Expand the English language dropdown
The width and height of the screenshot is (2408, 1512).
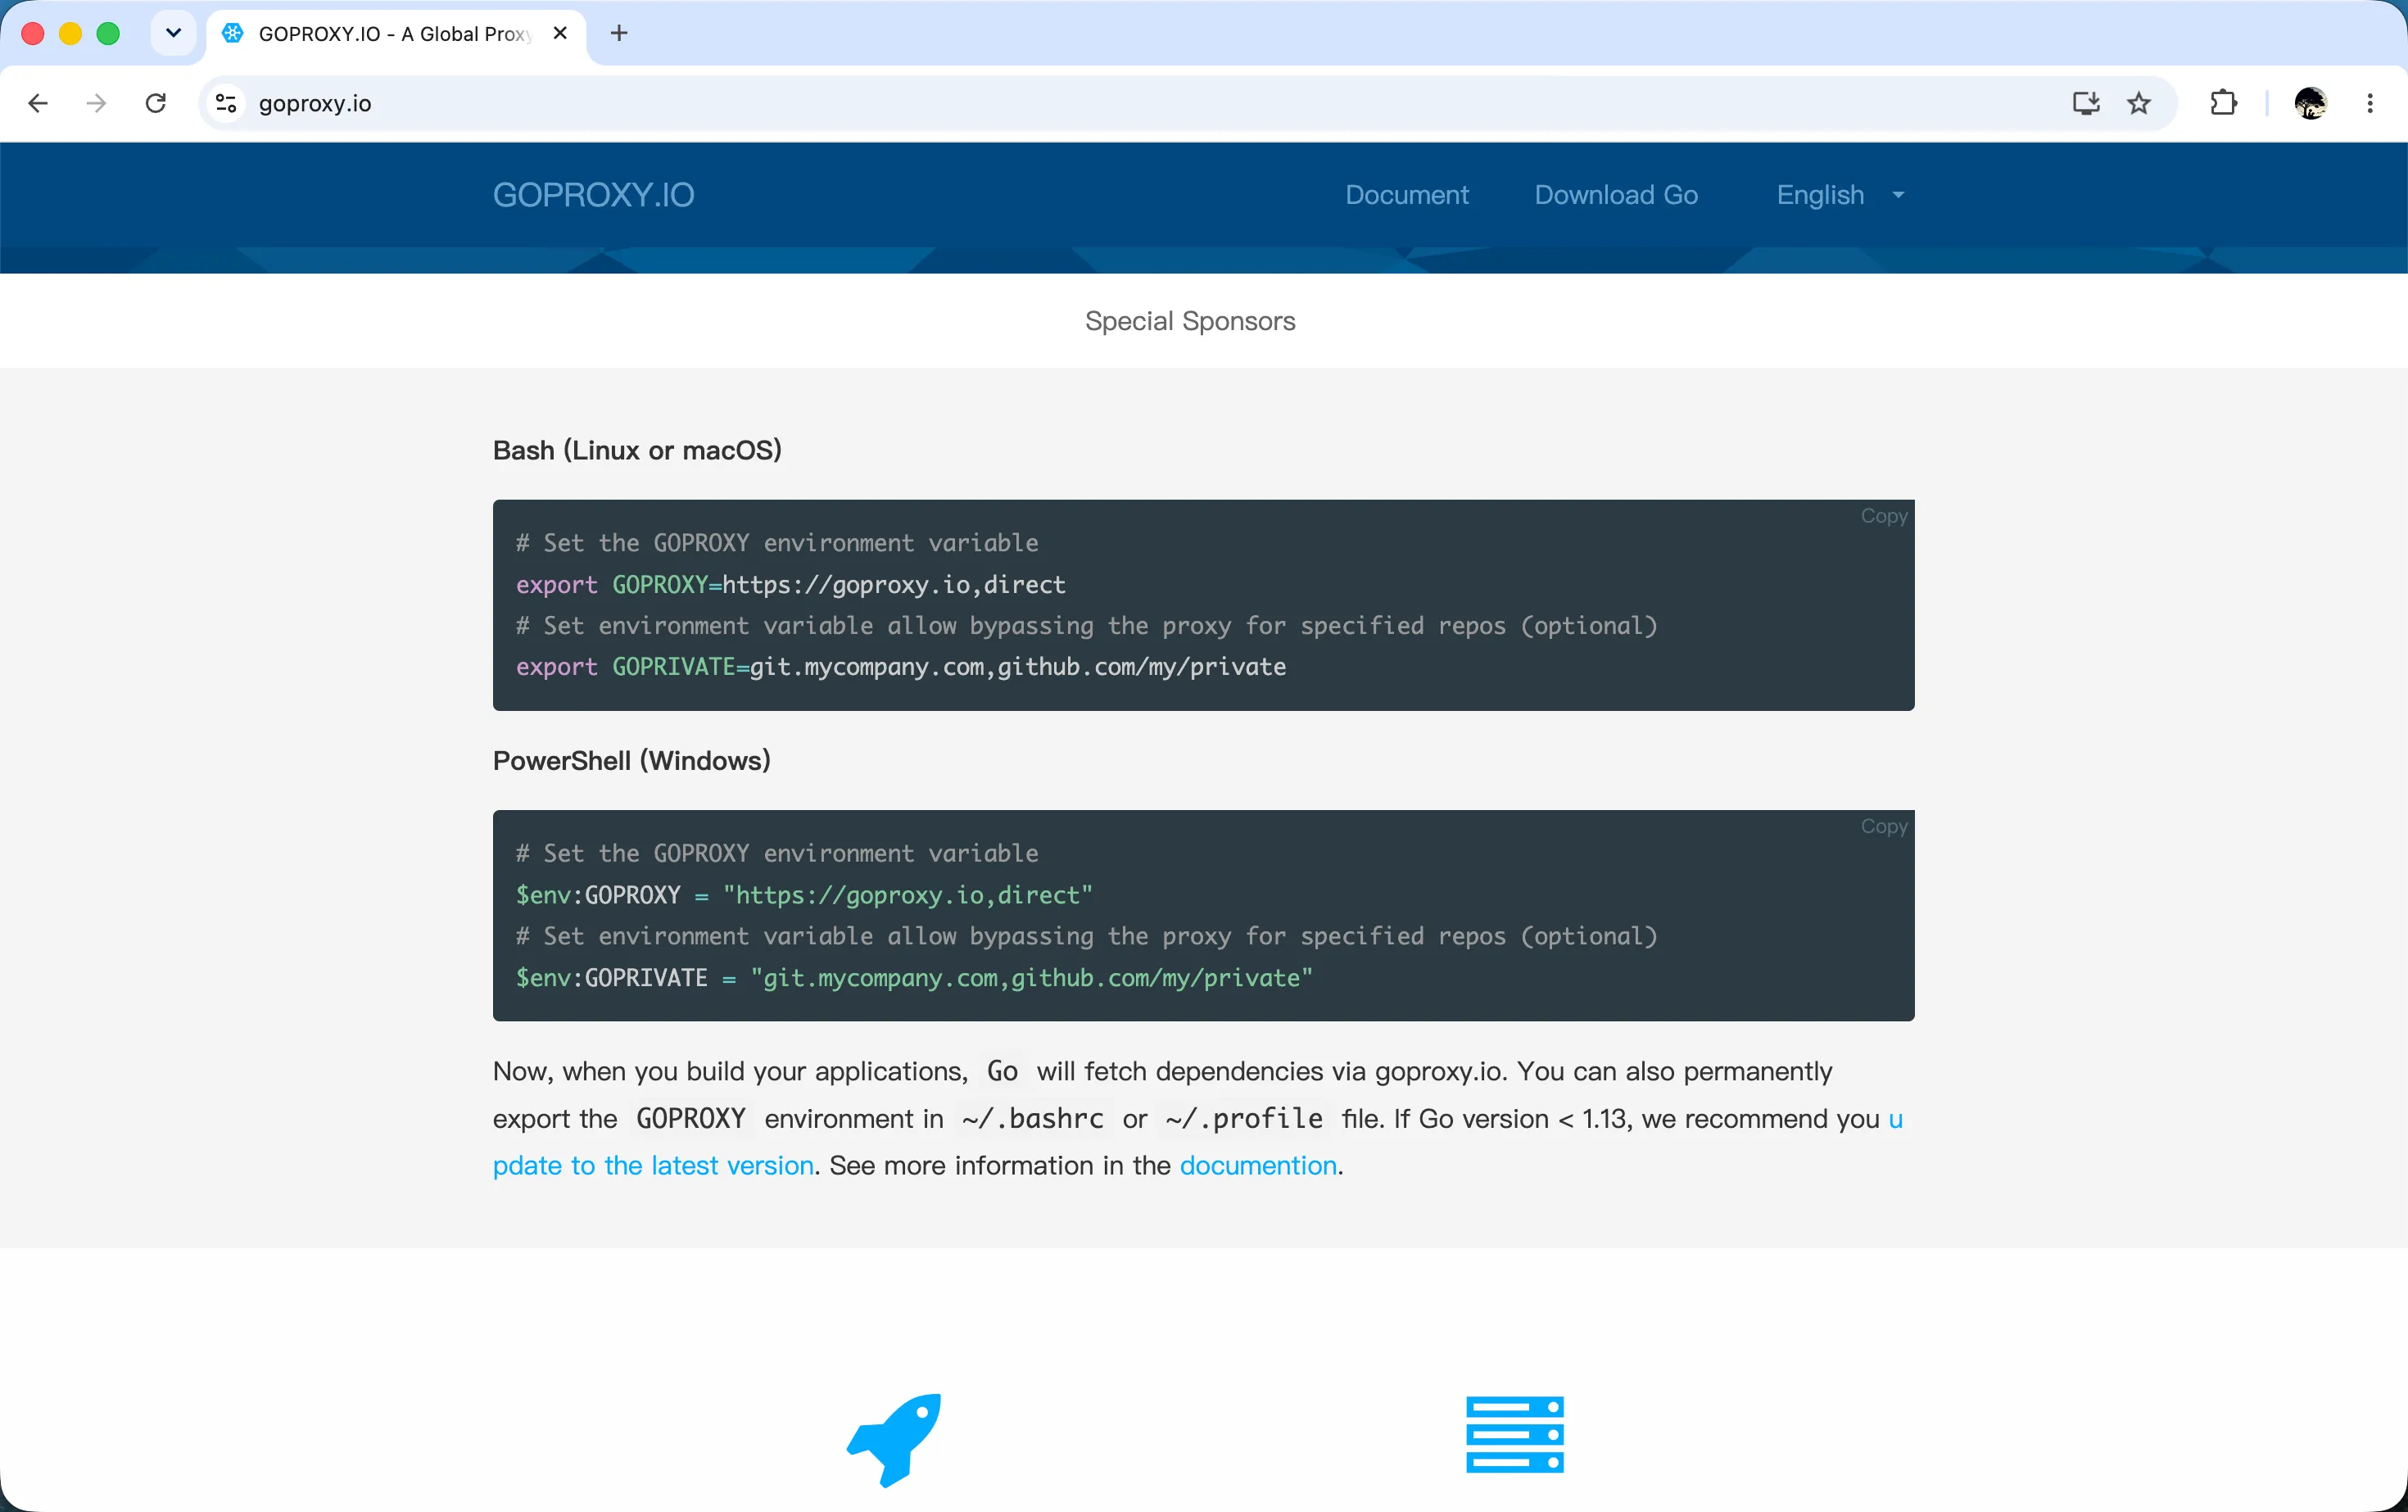pyautogui.click(x=1840, y=195)
